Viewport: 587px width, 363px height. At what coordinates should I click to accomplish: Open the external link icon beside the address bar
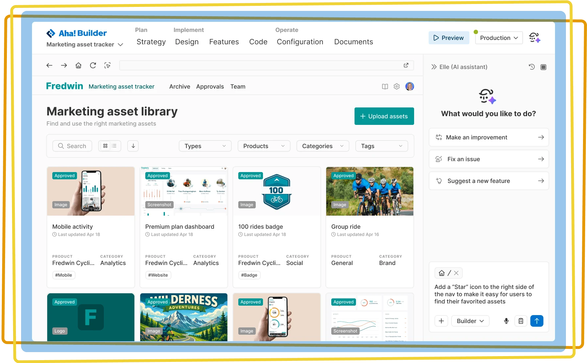[x=406, y=65]
